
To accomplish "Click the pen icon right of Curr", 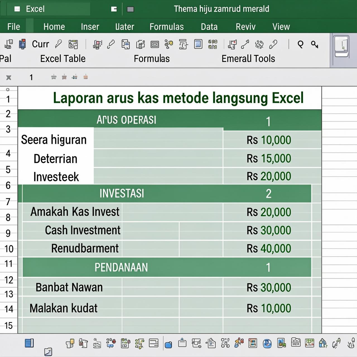I will (x=59, y=44).
